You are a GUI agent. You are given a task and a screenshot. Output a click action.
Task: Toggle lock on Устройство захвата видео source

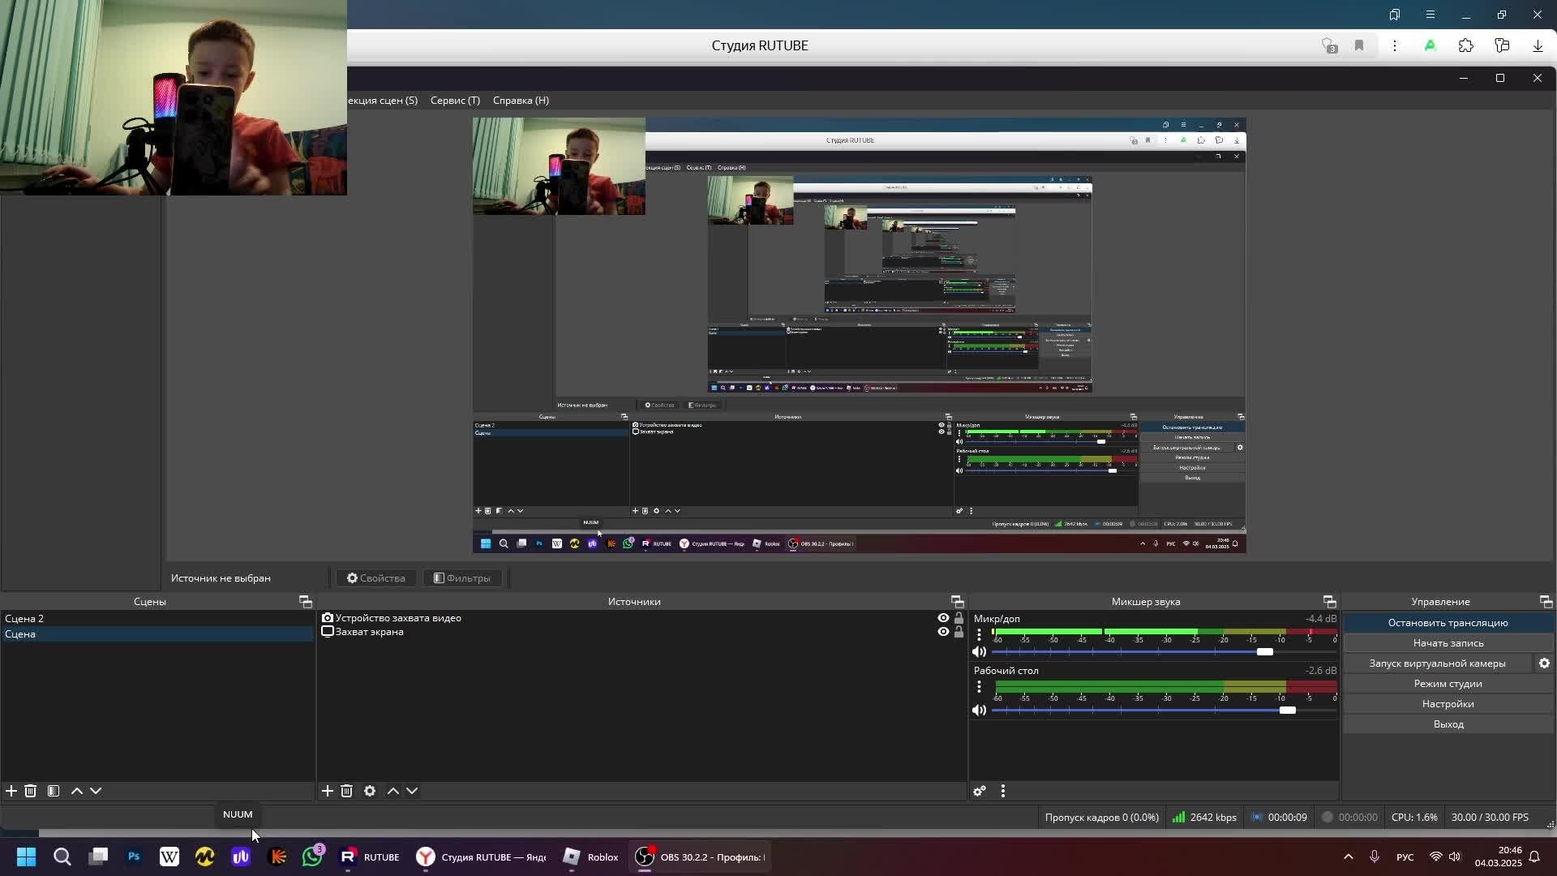click(x=959, y=618)
